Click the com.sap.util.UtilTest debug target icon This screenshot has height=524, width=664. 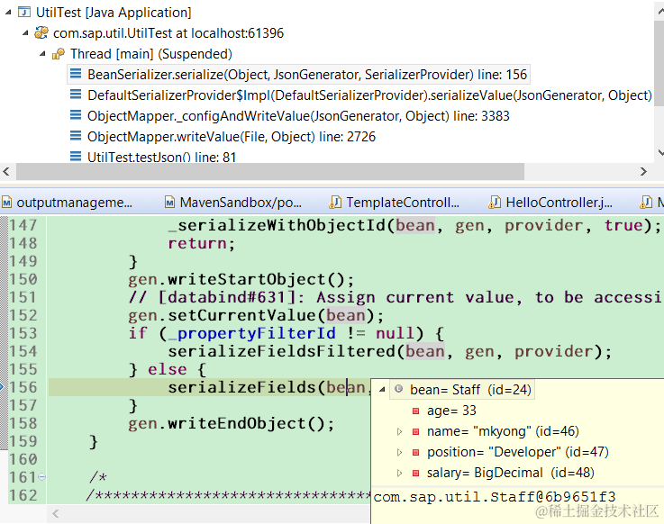(41, 32)
